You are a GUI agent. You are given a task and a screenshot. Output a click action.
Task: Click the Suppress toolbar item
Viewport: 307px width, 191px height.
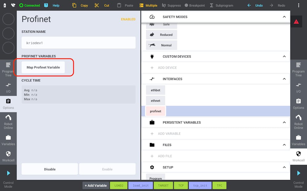[x=171, y=6]
